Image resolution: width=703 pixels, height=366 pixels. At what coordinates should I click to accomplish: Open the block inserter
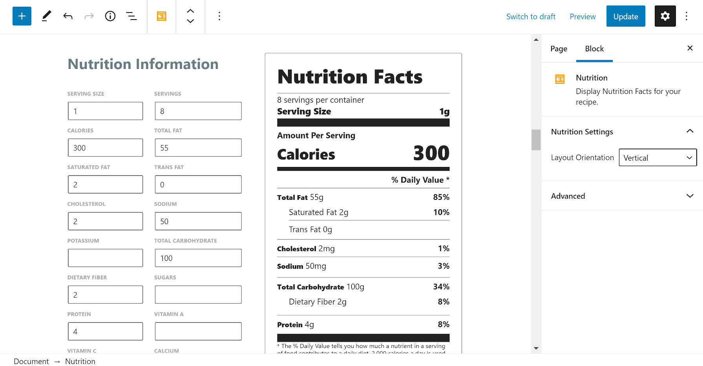pyautogui.click(x=22, y=16)
